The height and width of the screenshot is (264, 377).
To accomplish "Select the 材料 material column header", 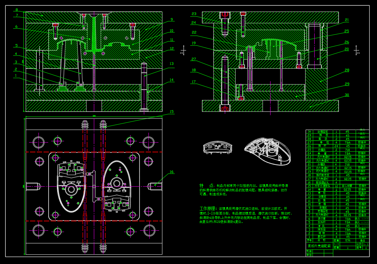I will tap(347, 240).
